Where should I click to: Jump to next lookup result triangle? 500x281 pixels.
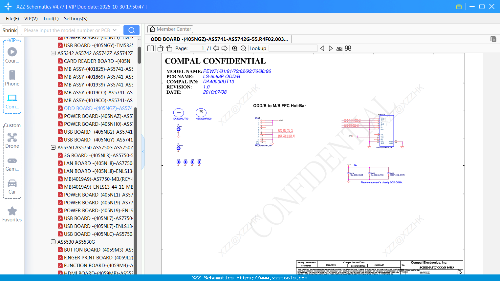click(x=331, y=48)
